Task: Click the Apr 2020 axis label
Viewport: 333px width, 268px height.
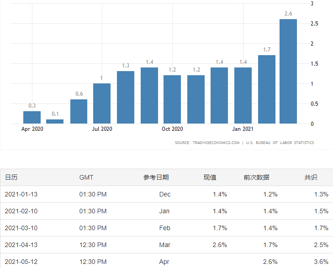Action: tap(32, 129)
